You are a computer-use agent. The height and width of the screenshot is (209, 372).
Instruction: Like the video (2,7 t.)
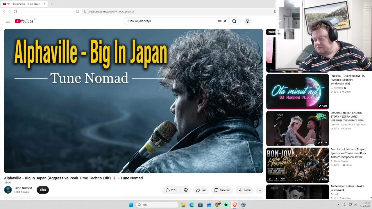(171, 190)
